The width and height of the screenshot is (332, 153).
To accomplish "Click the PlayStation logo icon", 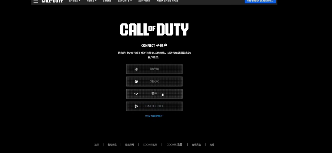I will click(136, 69).
